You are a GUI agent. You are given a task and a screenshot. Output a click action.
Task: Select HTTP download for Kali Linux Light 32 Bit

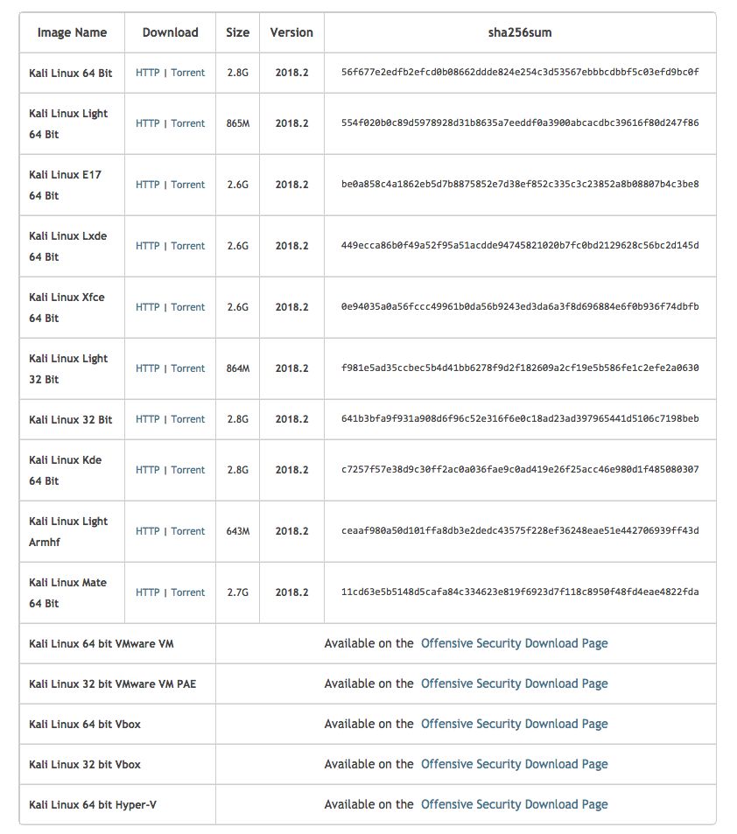147,368
